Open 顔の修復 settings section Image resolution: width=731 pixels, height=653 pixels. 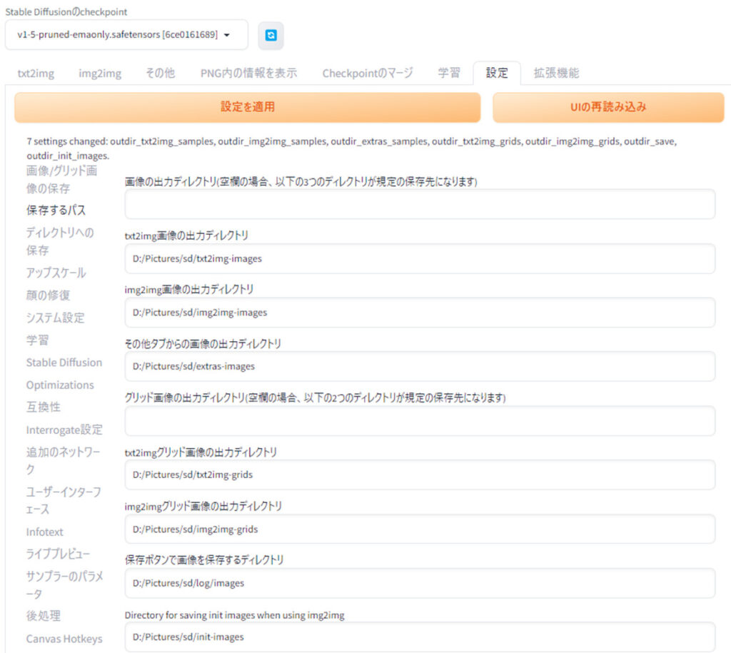coord(48,295)
